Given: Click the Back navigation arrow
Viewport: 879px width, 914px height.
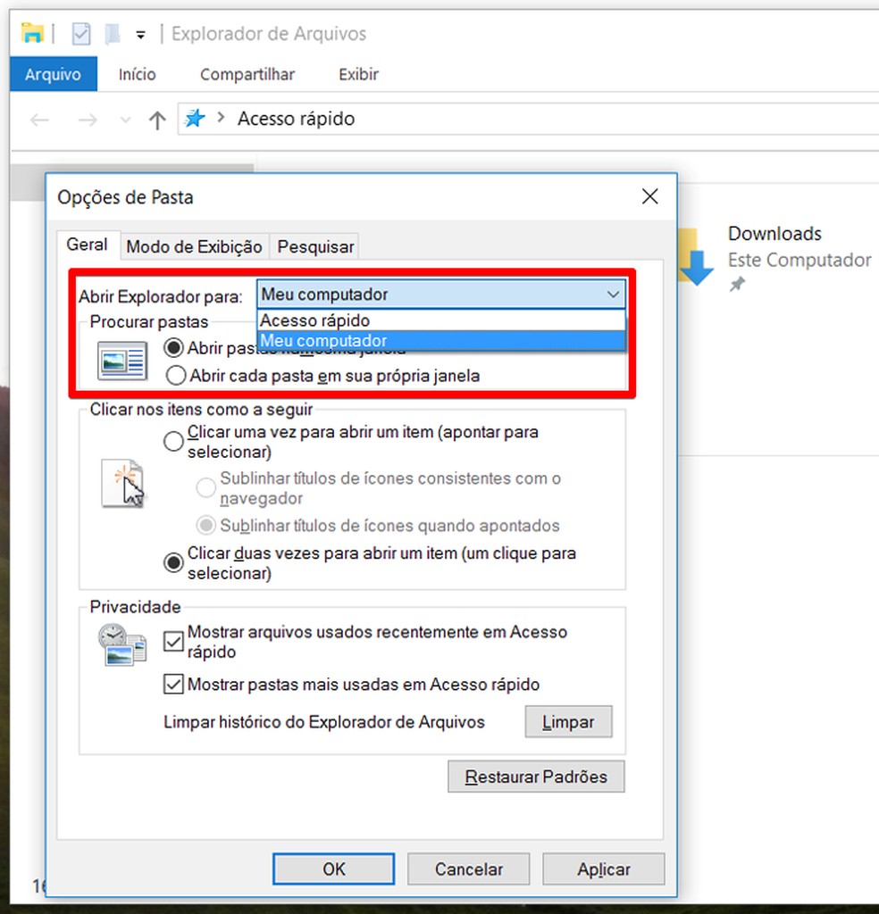Looking at the screenshot, I should pyautogui.click(x=39, y=120).
